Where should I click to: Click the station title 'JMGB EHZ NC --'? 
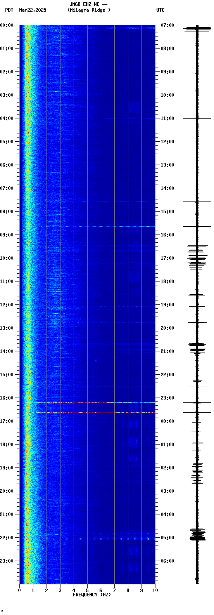pos(88,4)
